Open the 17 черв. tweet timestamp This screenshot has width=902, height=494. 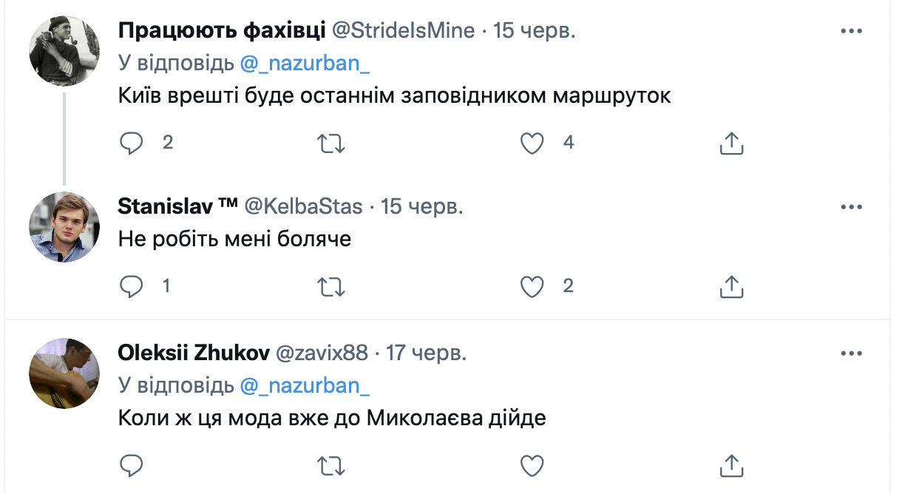tap(426, 353)
